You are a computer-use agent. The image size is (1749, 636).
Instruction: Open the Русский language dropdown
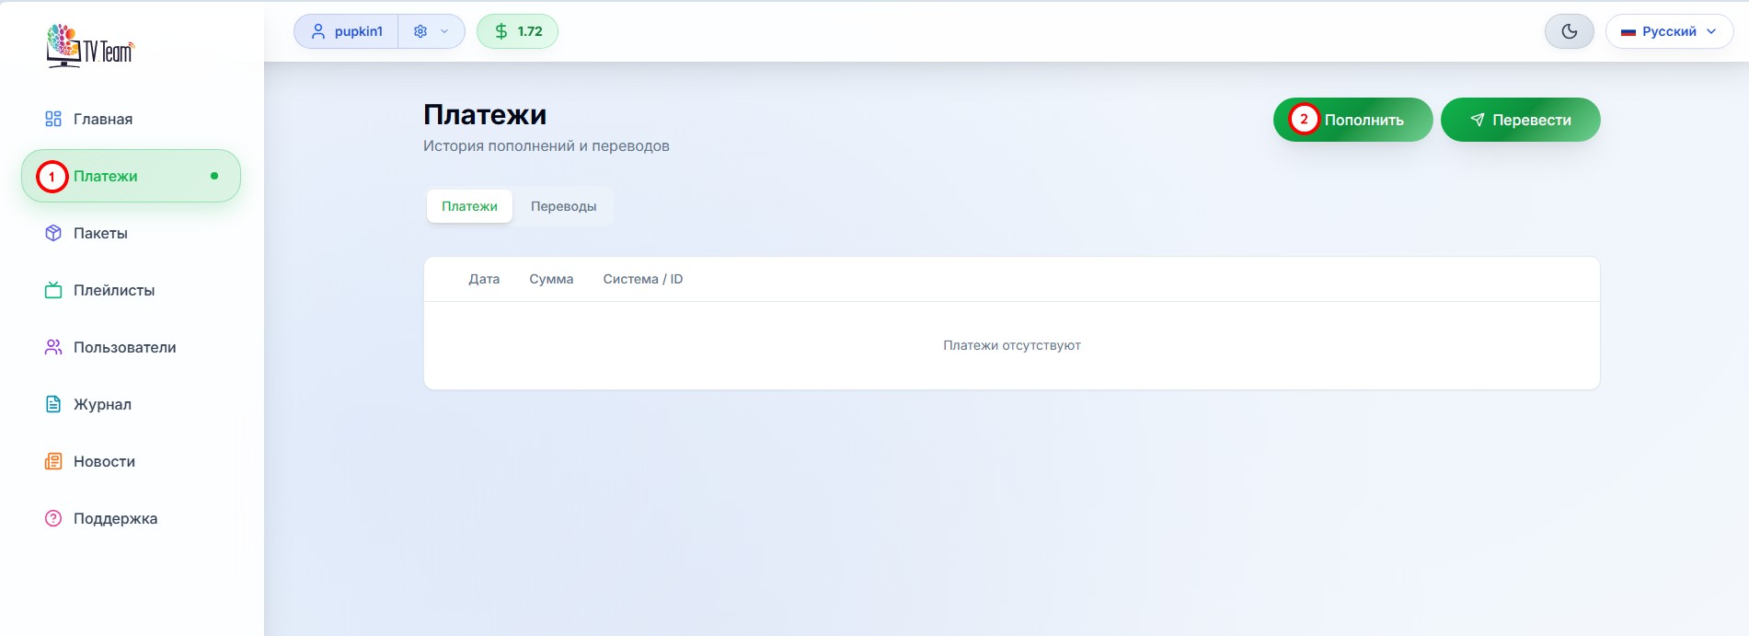[1669, 31]
